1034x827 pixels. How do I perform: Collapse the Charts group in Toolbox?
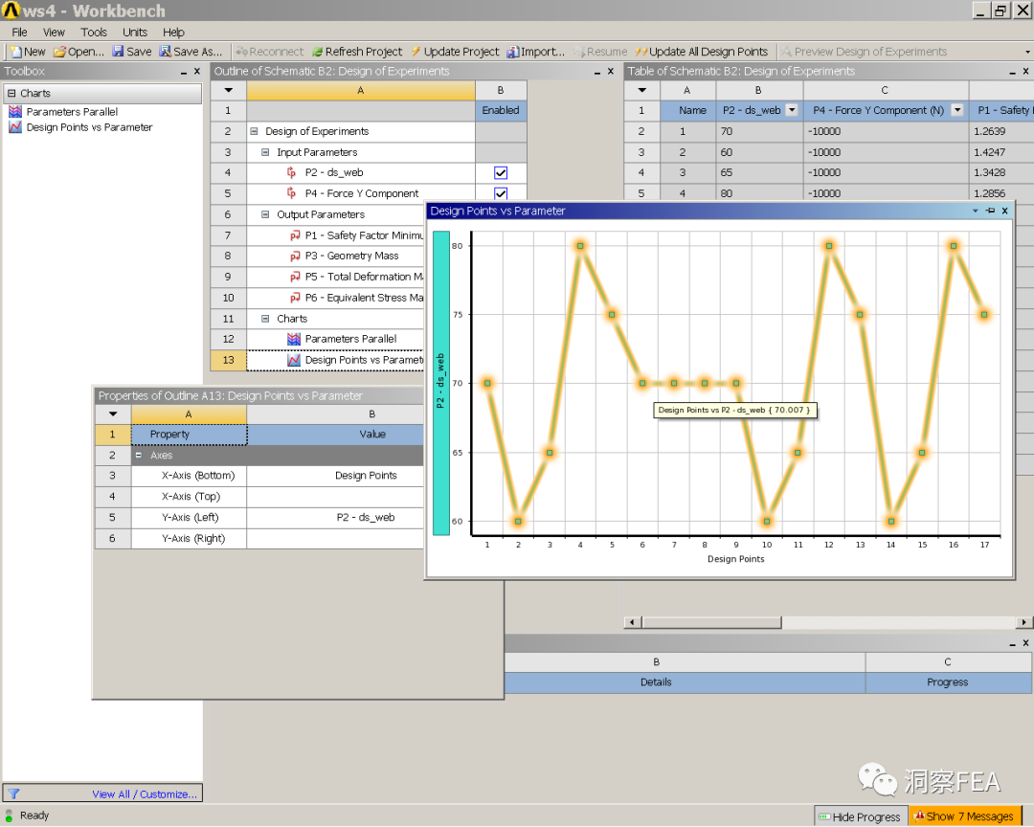tap(11, 93)
